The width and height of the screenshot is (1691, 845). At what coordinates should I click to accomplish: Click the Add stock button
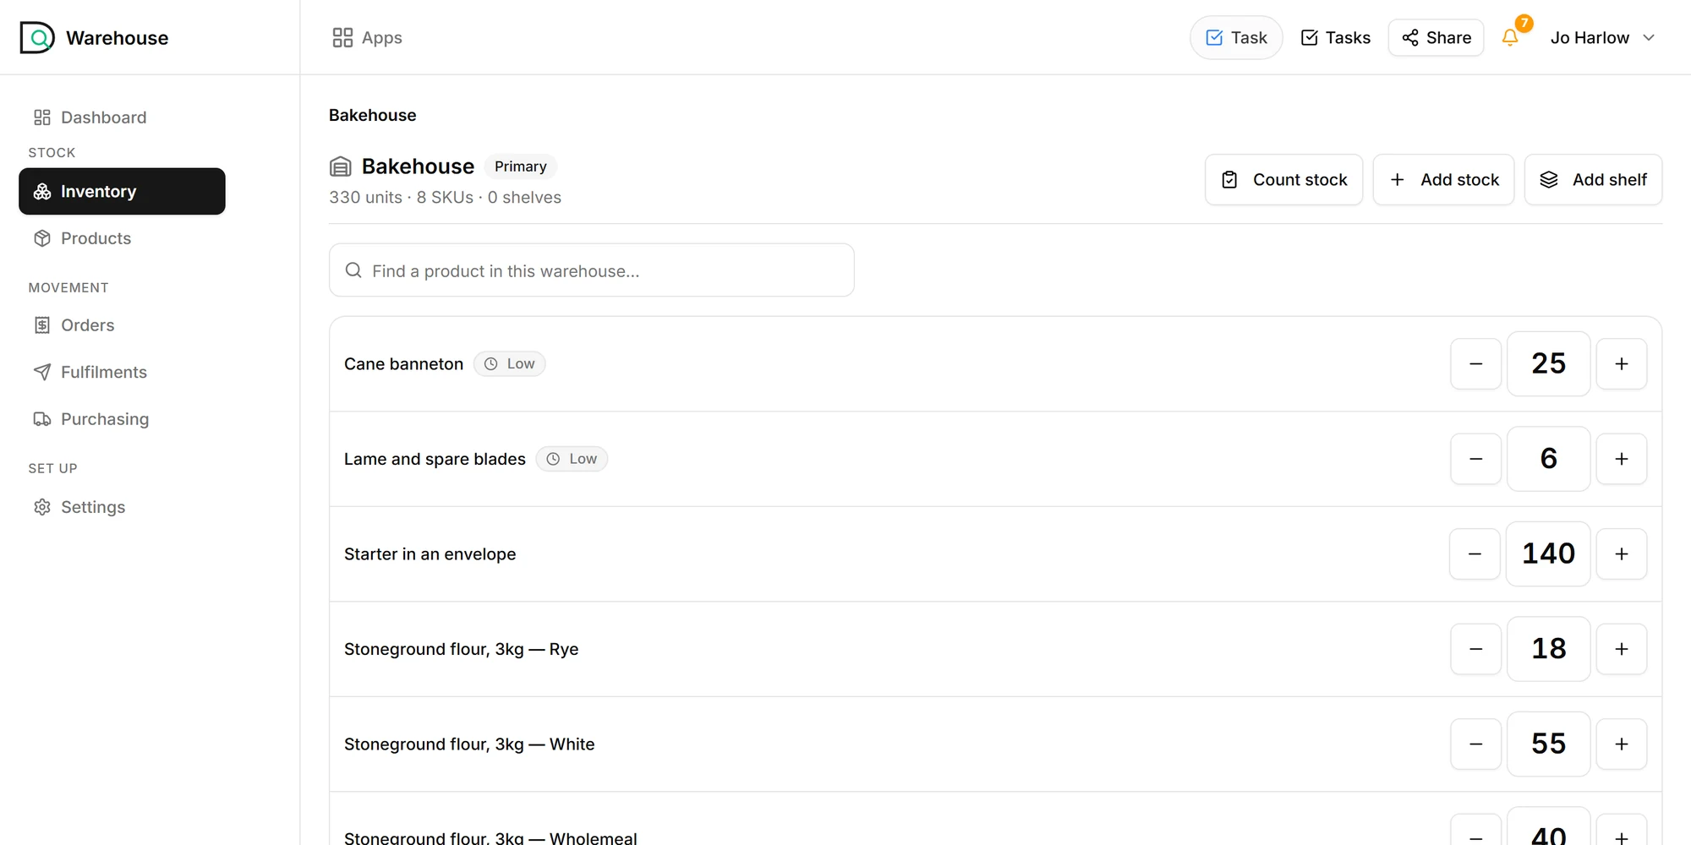pyautogui.click(x=1443, y=179)
